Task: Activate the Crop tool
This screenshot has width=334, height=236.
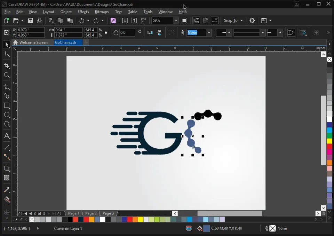Action: [7, 65]
